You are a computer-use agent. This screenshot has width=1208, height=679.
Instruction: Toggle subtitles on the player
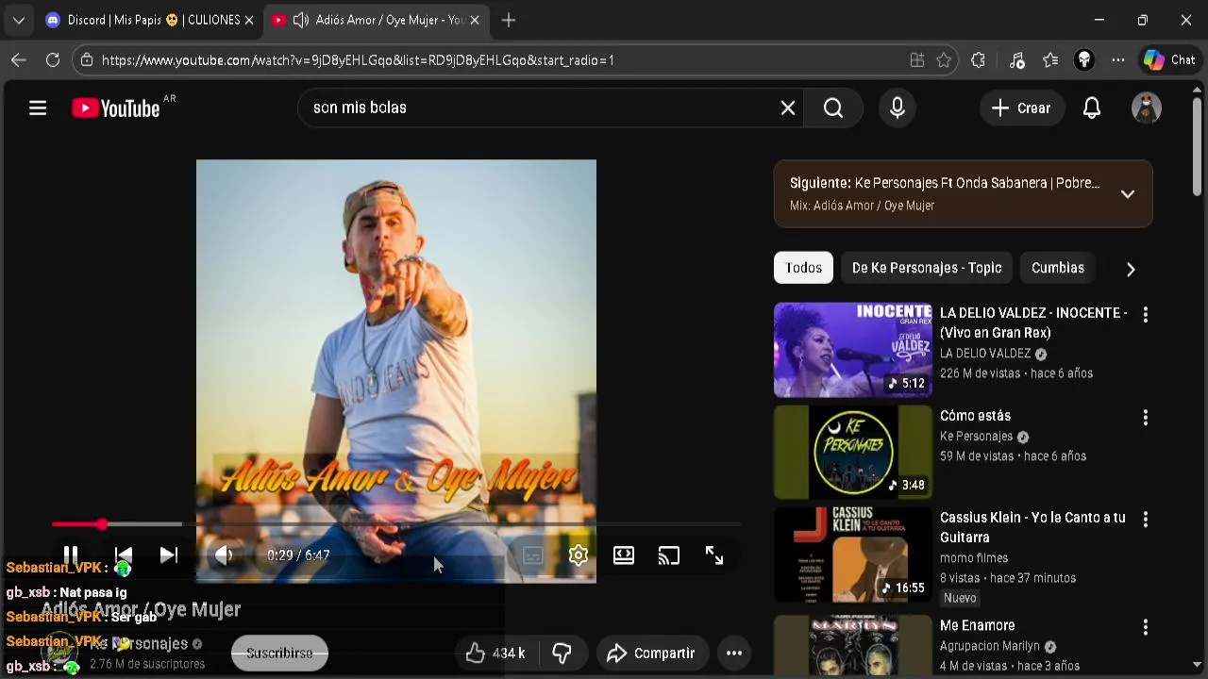[x=532, y=555]
